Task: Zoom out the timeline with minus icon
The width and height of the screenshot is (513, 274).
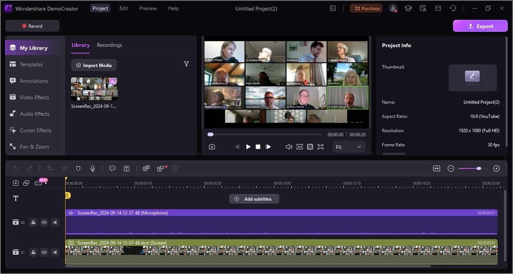Action: (451, 168)
